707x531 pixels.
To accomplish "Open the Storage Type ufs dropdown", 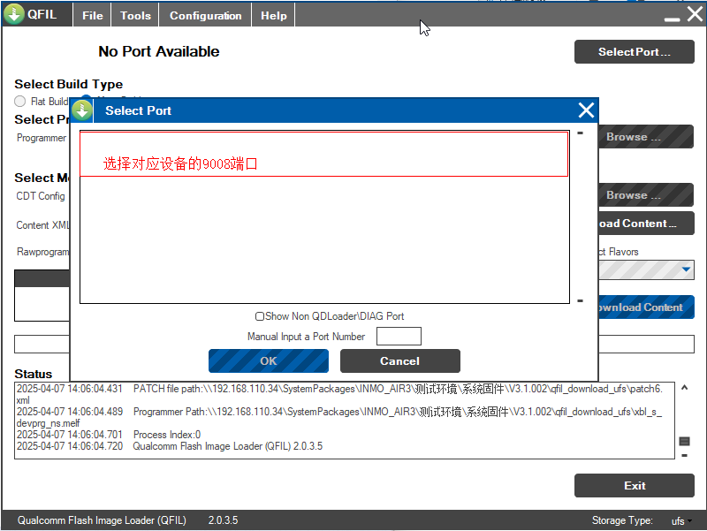I will [x=682, y=521].
